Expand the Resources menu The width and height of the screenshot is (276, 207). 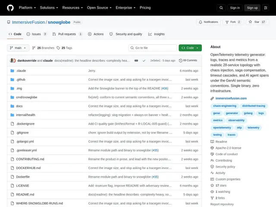(x=72, y=8)
